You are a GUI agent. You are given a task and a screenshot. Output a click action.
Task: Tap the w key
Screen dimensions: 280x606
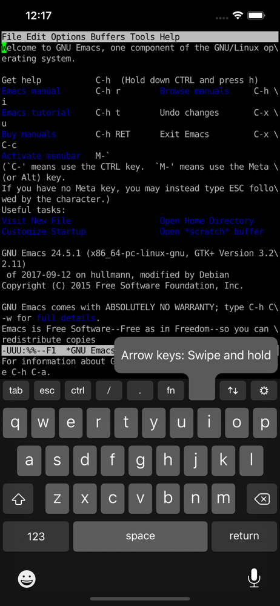[x=43, y=423]
